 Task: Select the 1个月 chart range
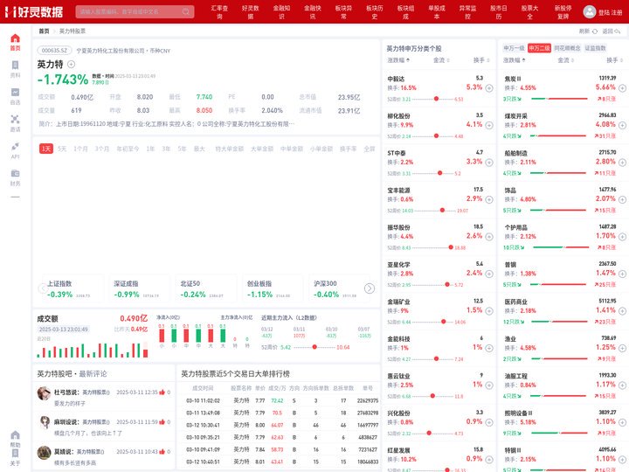pos(80,149)
